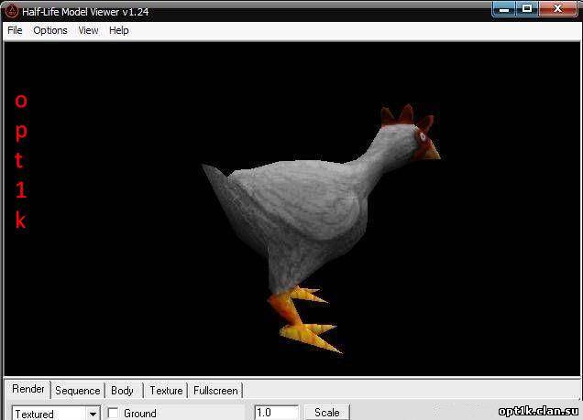Enable the Ground checkbox
This screenshot has width=583, height=420.
click(x=113, y=413)
